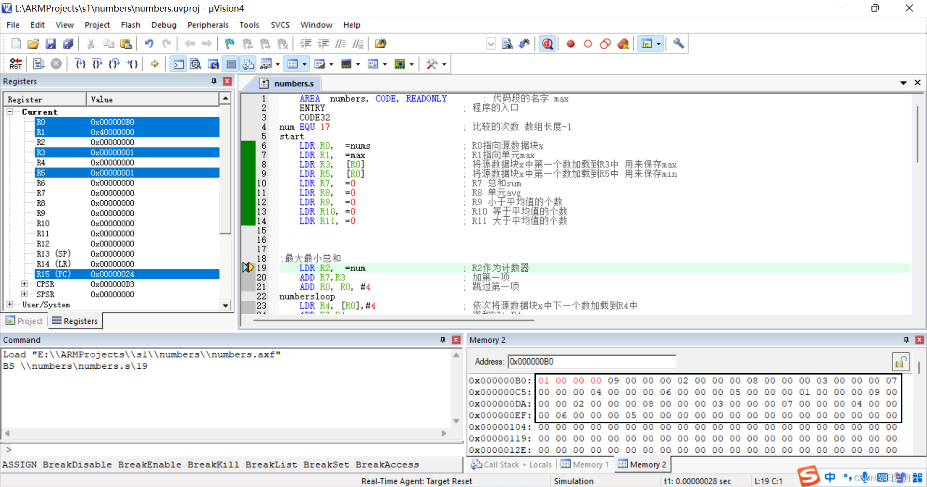Expand the SPSR register
This screenshot has height=487, width=927.
[24, 294]
